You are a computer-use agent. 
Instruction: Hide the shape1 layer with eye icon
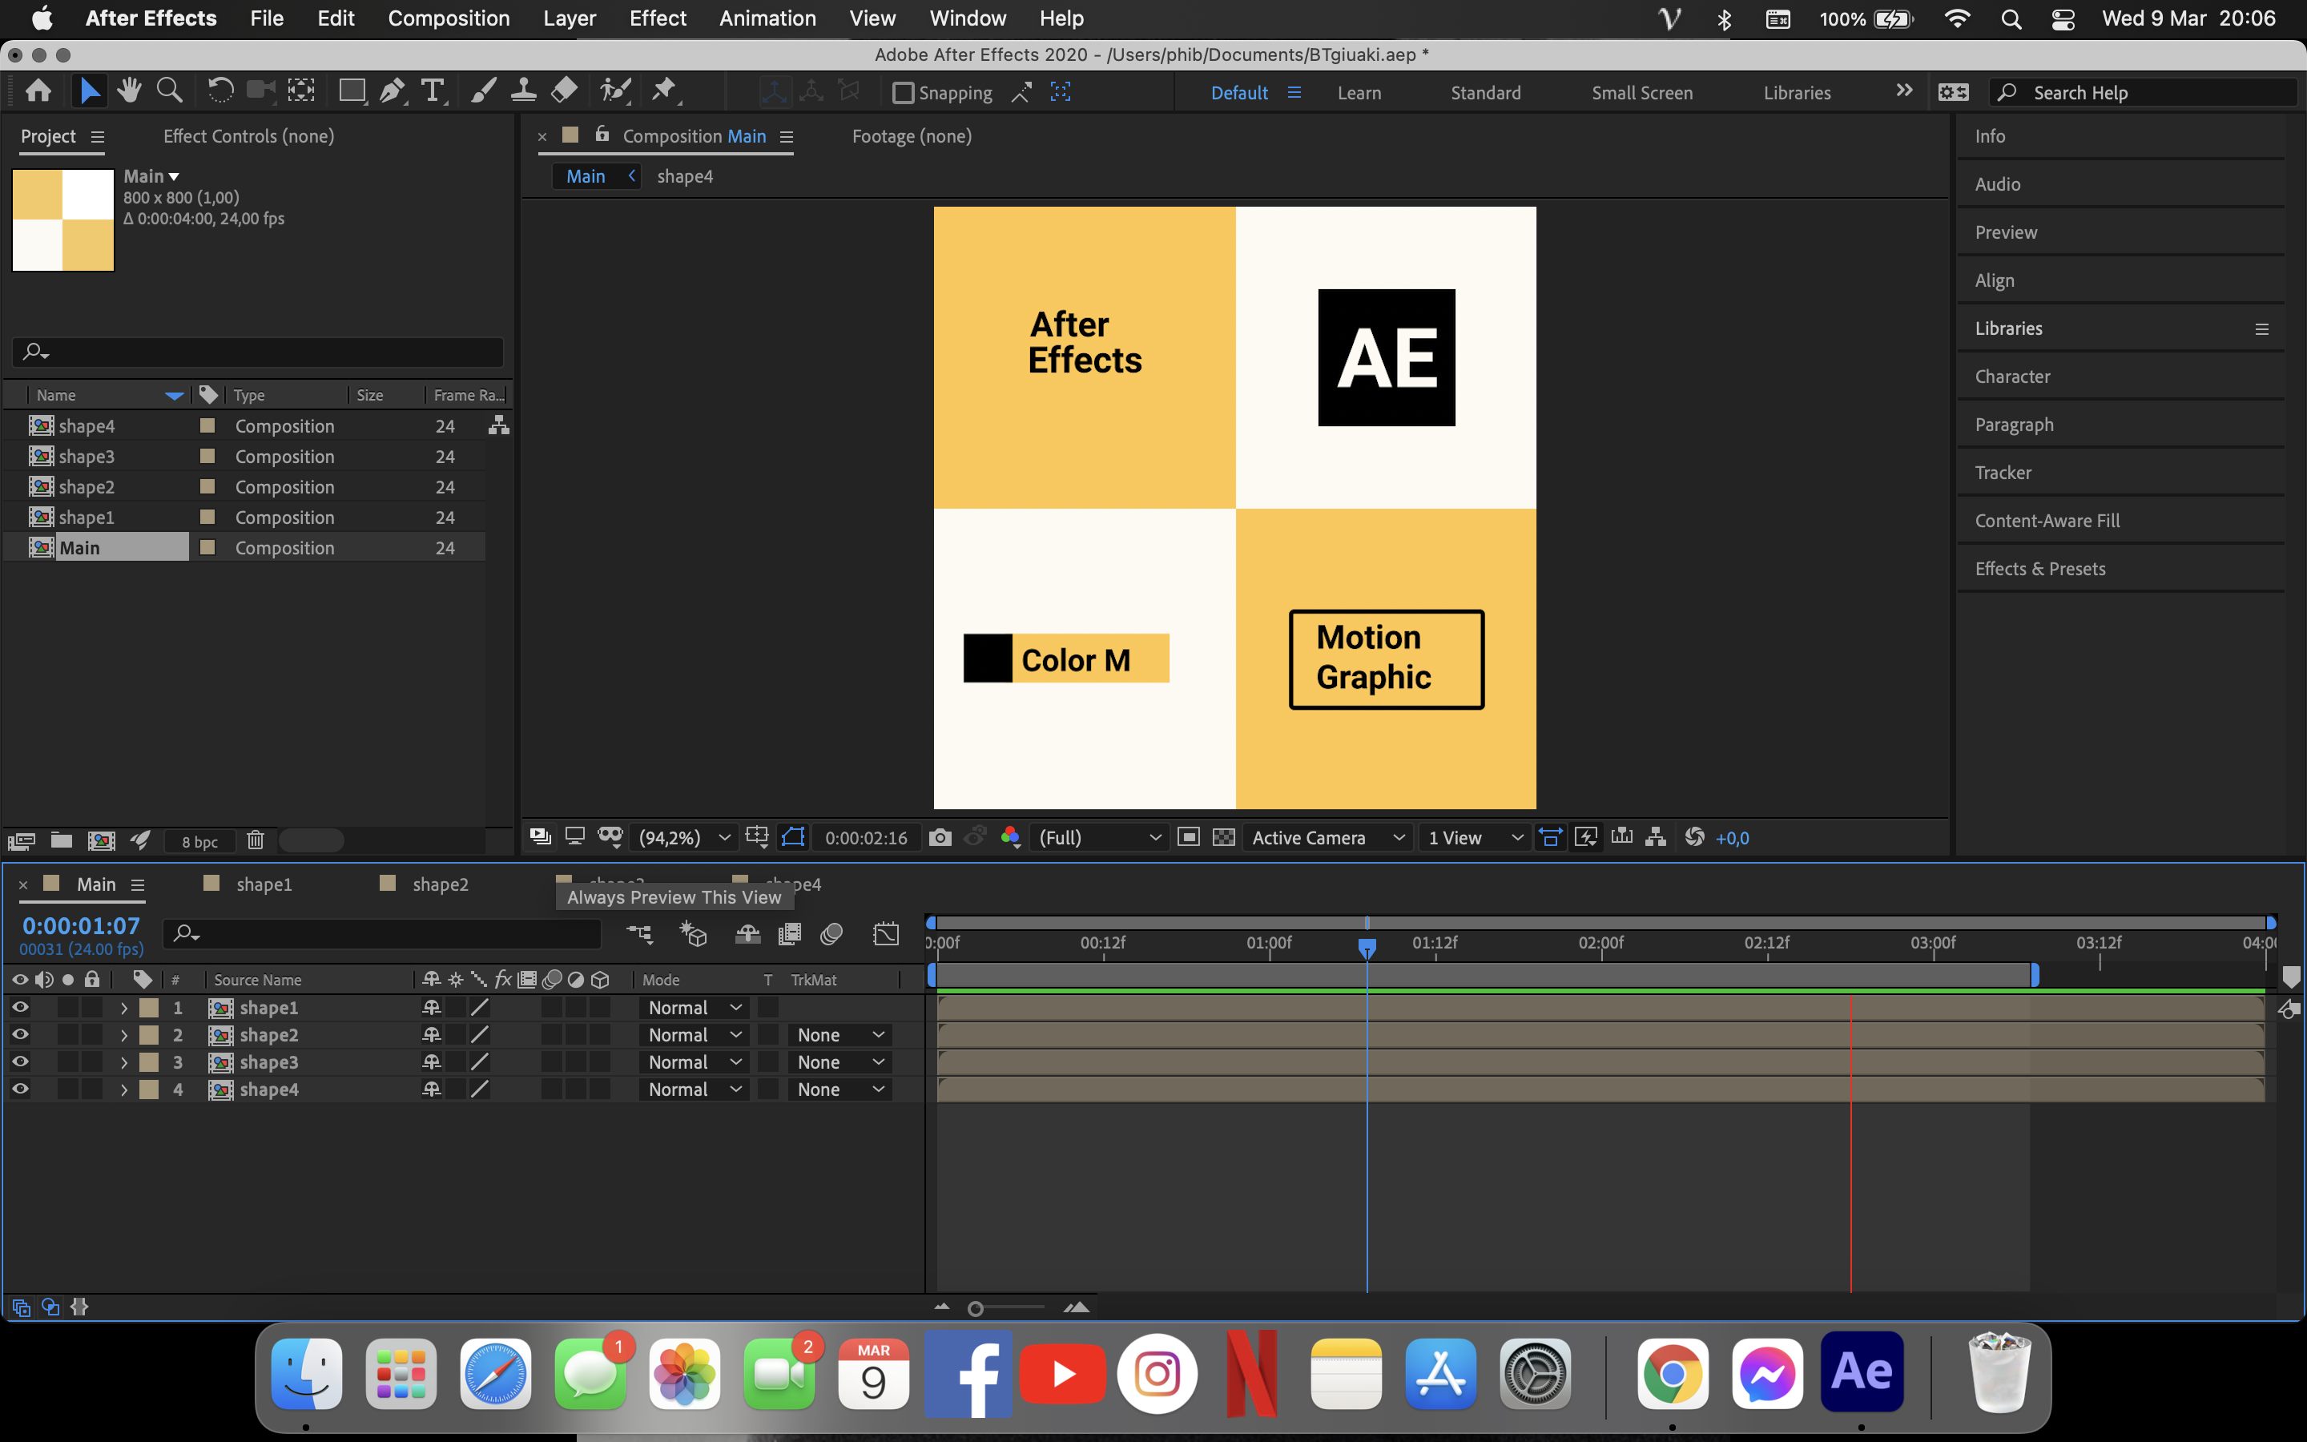pos(20,1007)
